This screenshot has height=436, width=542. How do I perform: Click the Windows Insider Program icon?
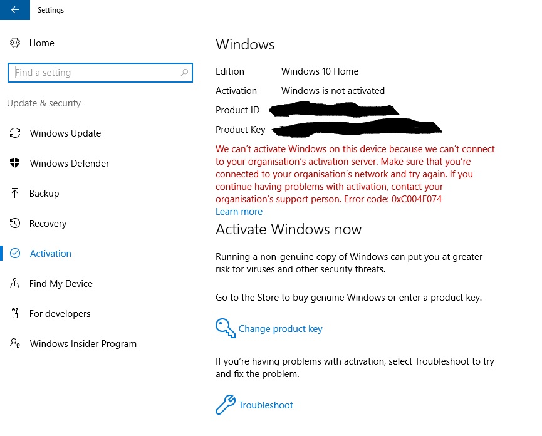(x=15, y=343)
